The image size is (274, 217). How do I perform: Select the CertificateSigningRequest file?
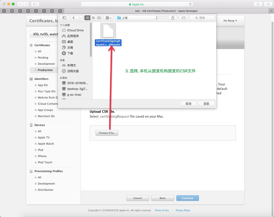(x=108, y=35)
